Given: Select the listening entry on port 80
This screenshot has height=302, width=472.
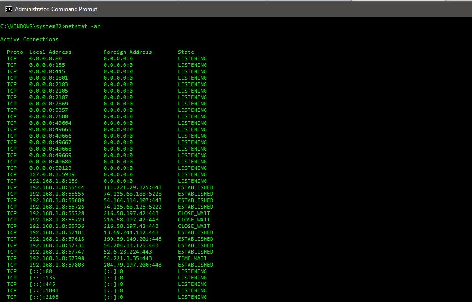Looking at the screenshot, I should click(45, 58).
